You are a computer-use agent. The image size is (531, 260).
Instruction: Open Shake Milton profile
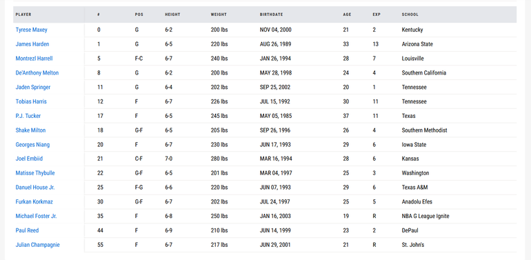coord(30,130)
